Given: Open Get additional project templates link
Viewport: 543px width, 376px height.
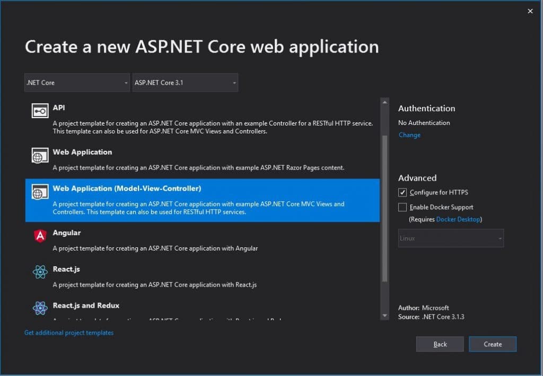Looking at the screenshot, I should 69,333.
